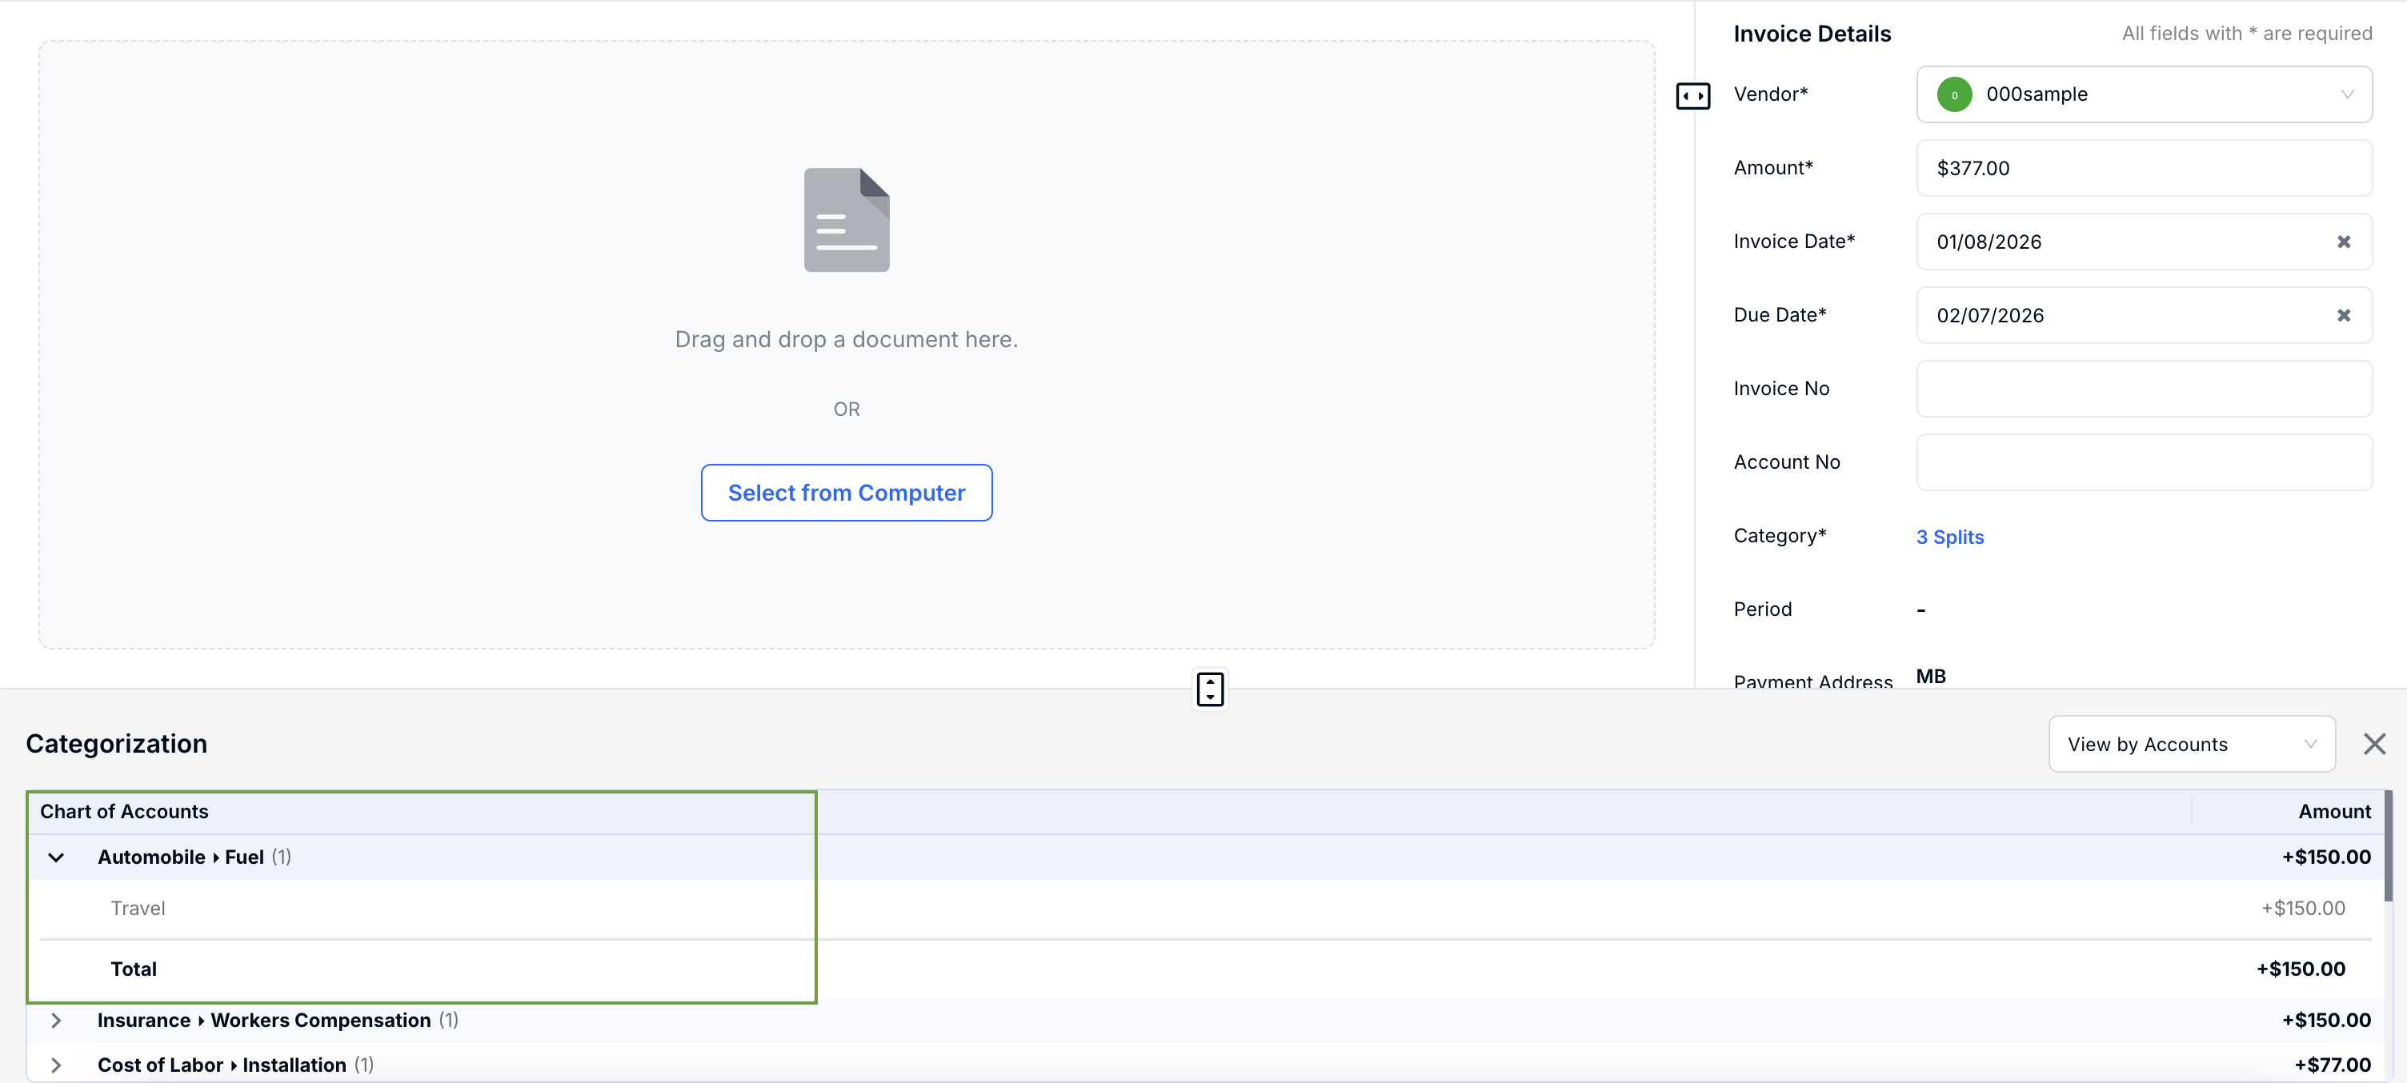Expand the Insurance Workers Compensation row
This screenshot has height=1083, width=2407.
[x=56, y=1021]
